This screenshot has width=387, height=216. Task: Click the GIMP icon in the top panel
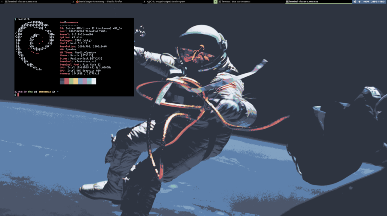click(148, 2)
